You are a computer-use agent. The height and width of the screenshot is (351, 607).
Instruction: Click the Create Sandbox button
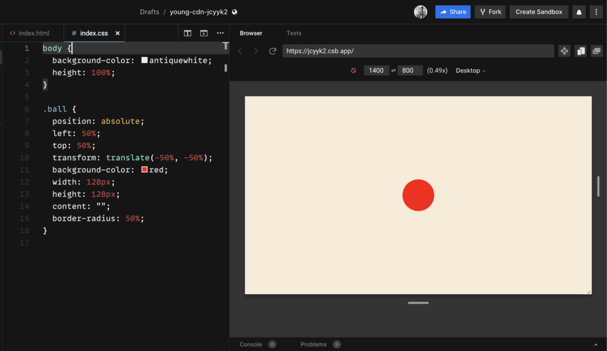538,12
